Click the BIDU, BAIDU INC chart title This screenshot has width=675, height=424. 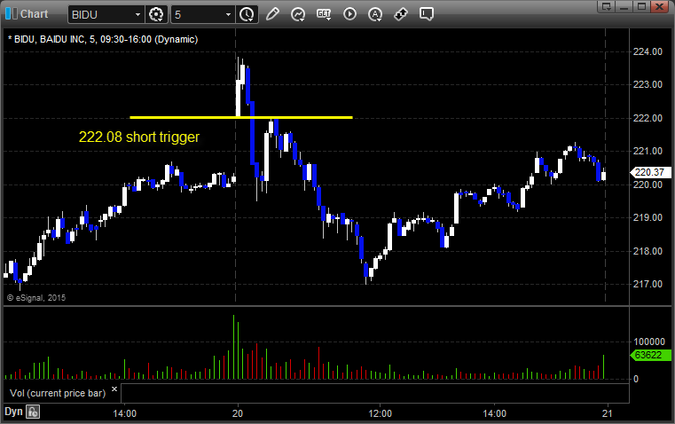103,39
